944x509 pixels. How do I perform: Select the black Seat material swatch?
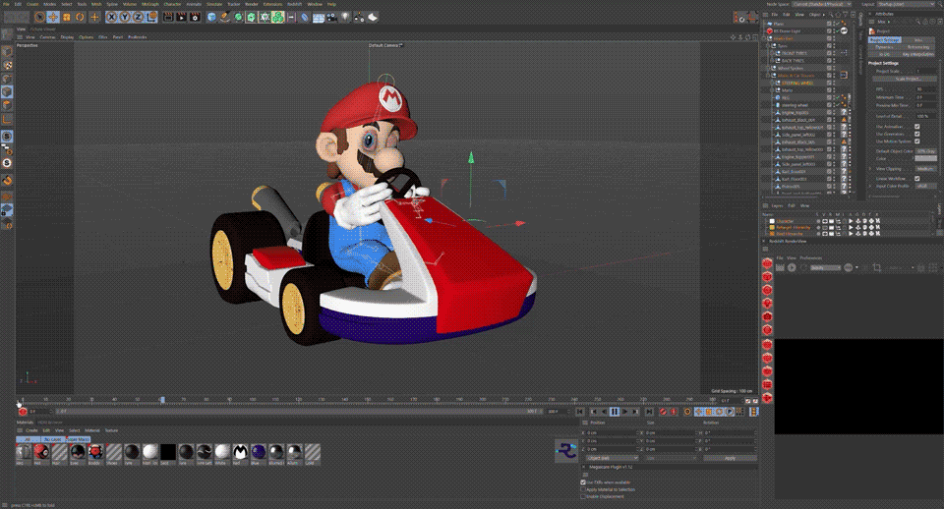[x=168, y=452]
